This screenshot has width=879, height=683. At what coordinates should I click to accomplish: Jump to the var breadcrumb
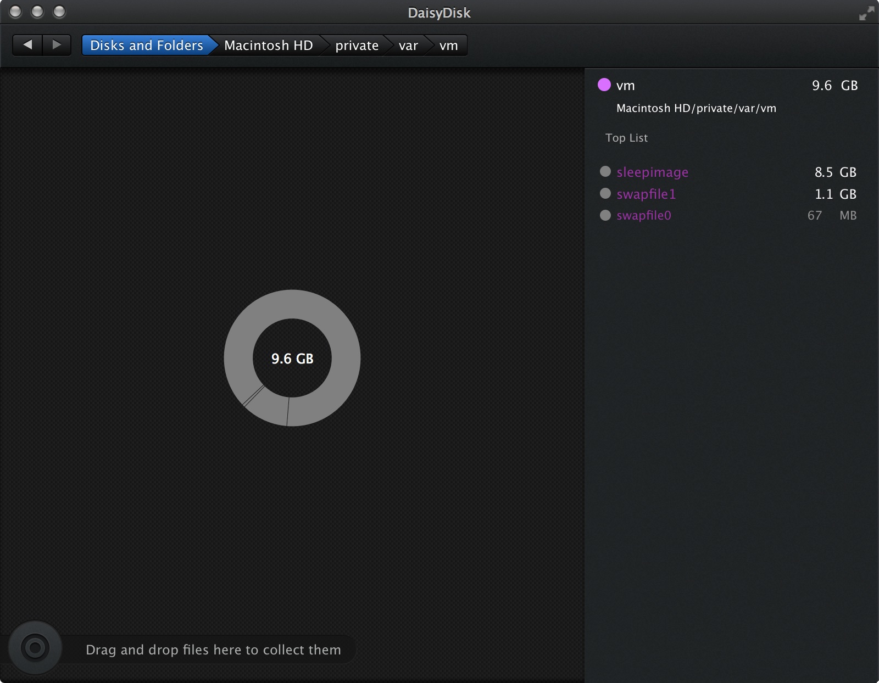pos(408,45)
